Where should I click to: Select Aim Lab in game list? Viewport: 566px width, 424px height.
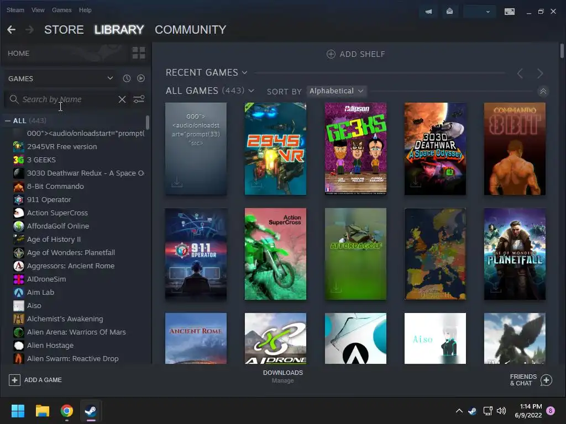coord(40,293)
